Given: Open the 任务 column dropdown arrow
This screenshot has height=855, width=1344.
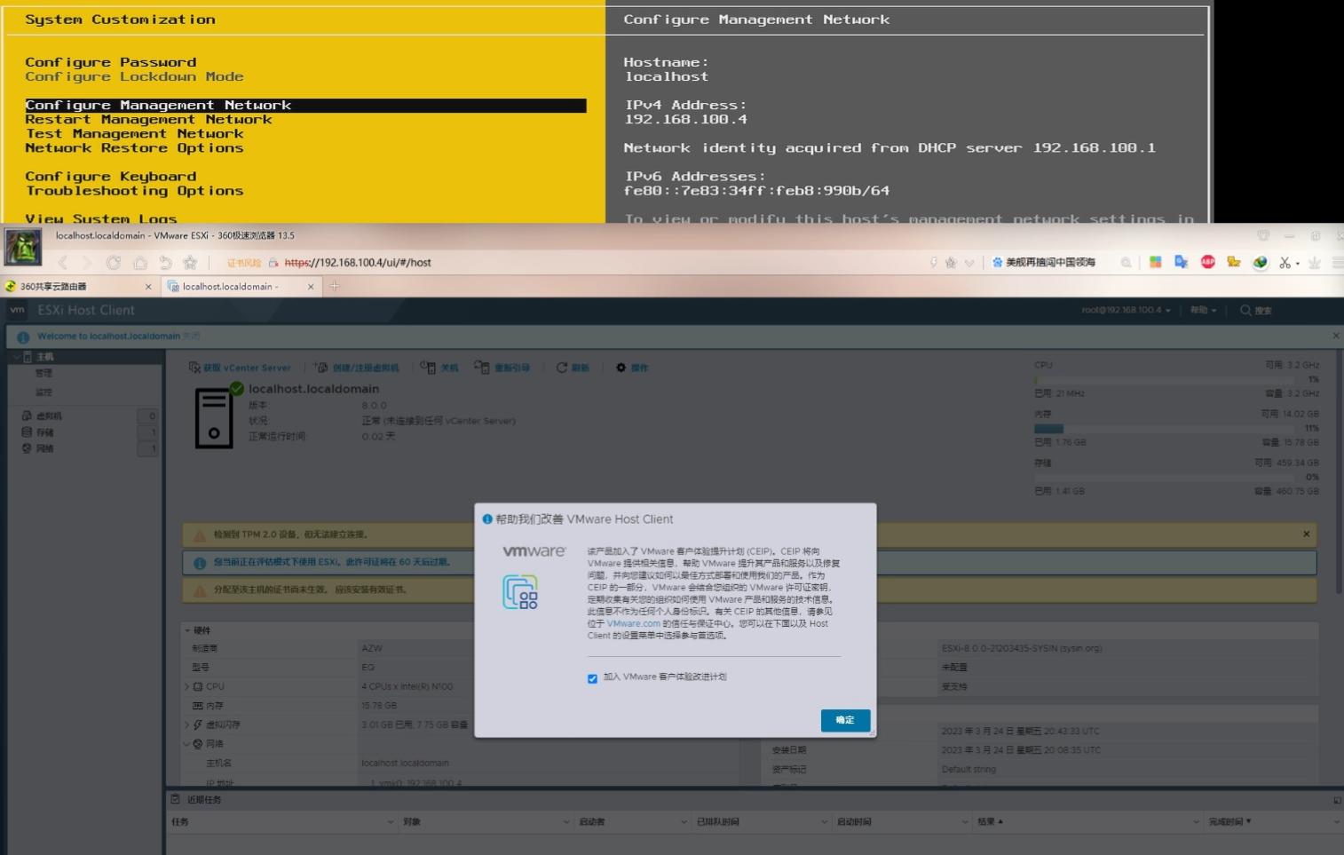Looking at the screenshot, I should pyautogui.click(x=391, y=822).
